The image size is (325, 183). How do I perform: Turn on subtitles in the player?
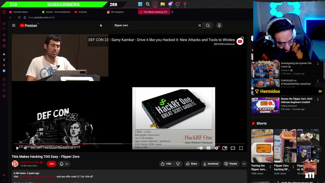click(208, 148)
